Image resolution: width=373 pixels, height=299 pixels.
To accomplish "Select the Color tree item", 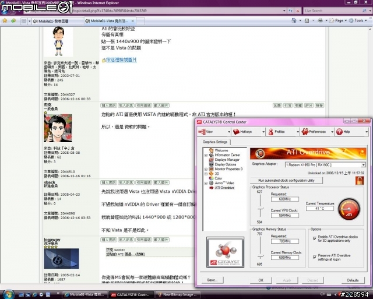I will (x=218, y=178).
